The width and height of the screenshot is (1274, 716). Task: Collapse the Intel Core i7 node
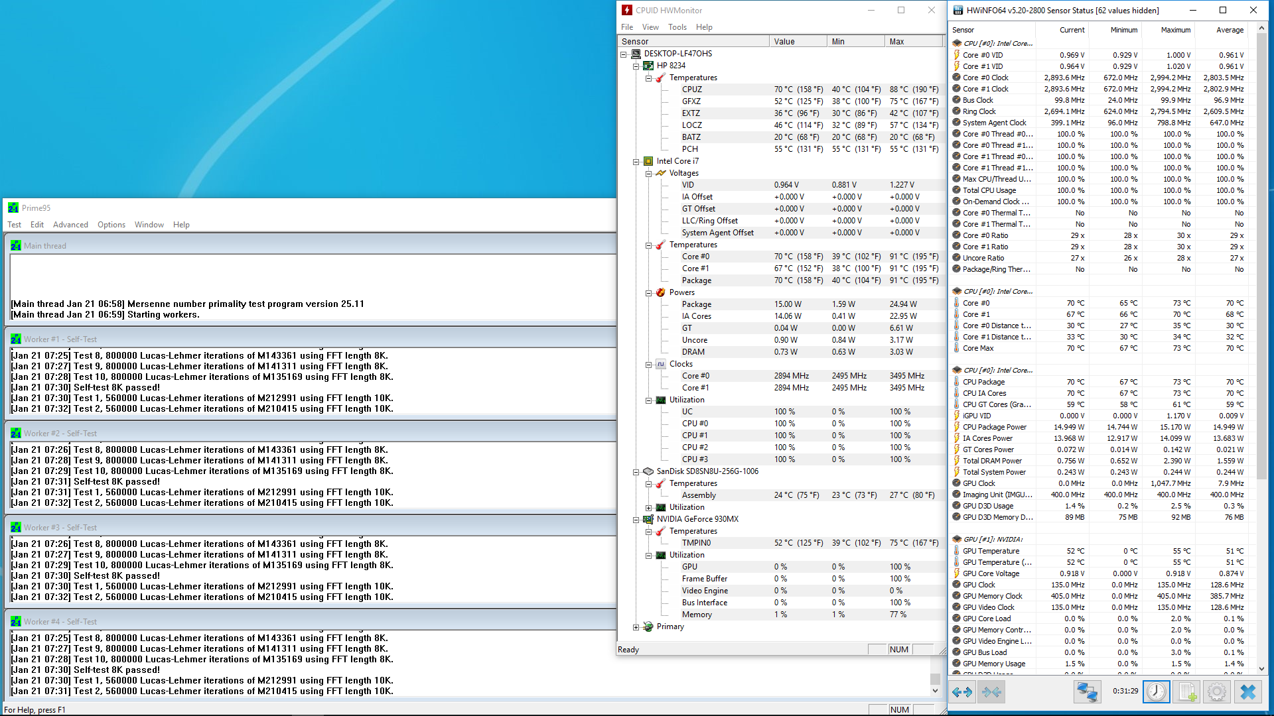pyautogui.click(x=636, y=162)
